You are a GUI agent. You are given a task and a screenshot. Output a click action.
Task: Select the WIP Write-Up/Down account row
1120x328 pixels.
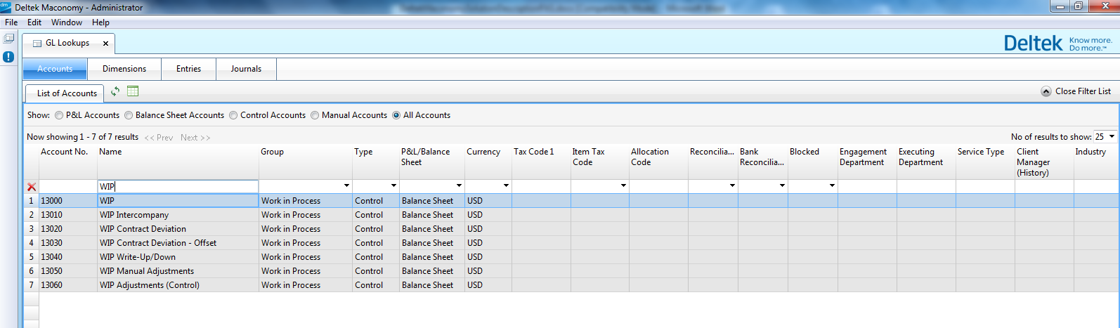point(138,257)
